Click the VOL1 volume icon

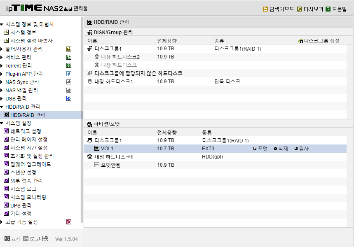tap(96, 149)
